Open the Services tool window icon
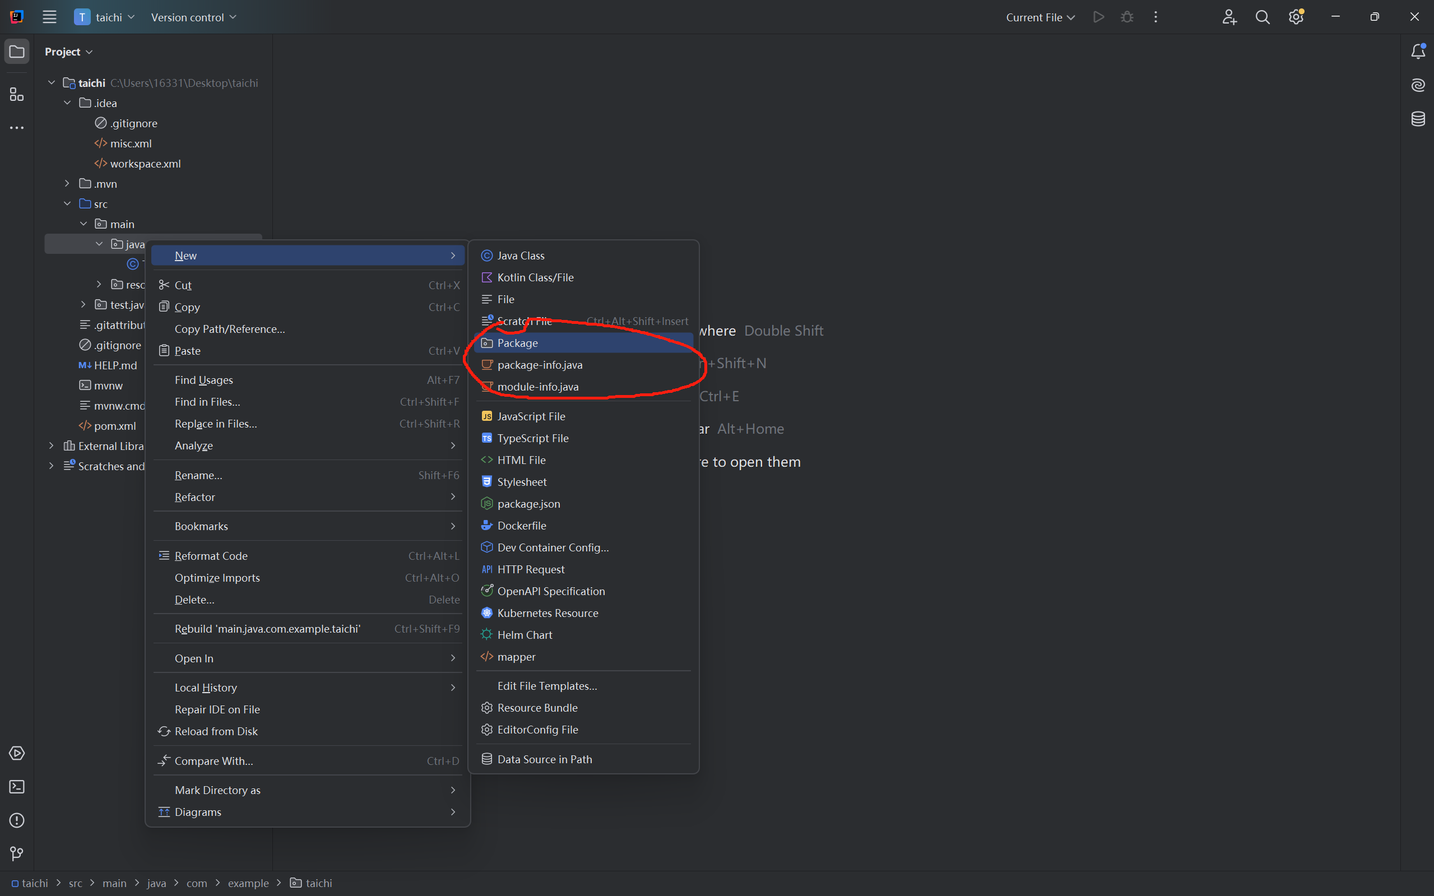Screen dimensions: 1434x896 17,753
